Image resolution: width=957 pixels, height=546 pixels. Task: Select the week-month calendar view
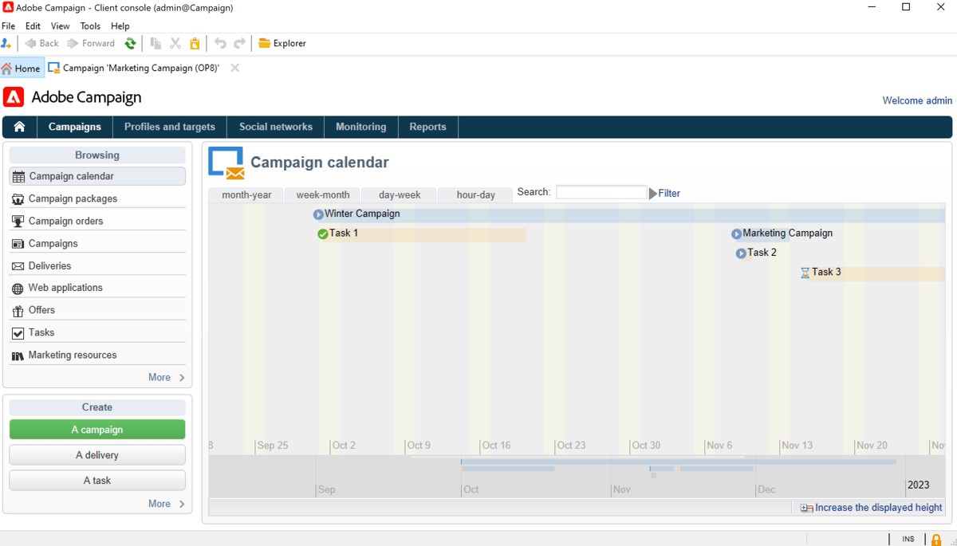click(321, 194)
